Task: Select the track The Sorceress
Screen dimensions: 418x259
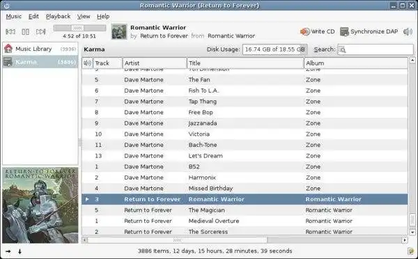Action: (x=245, y=231)
